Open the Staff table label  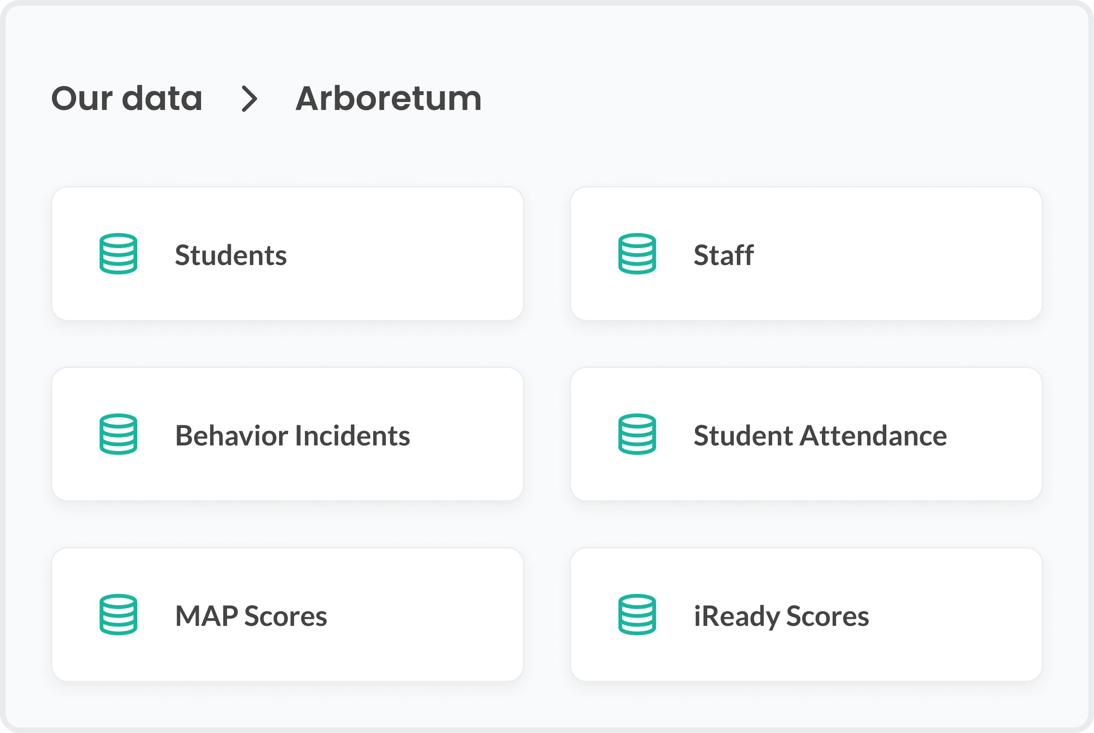(724, 255)
